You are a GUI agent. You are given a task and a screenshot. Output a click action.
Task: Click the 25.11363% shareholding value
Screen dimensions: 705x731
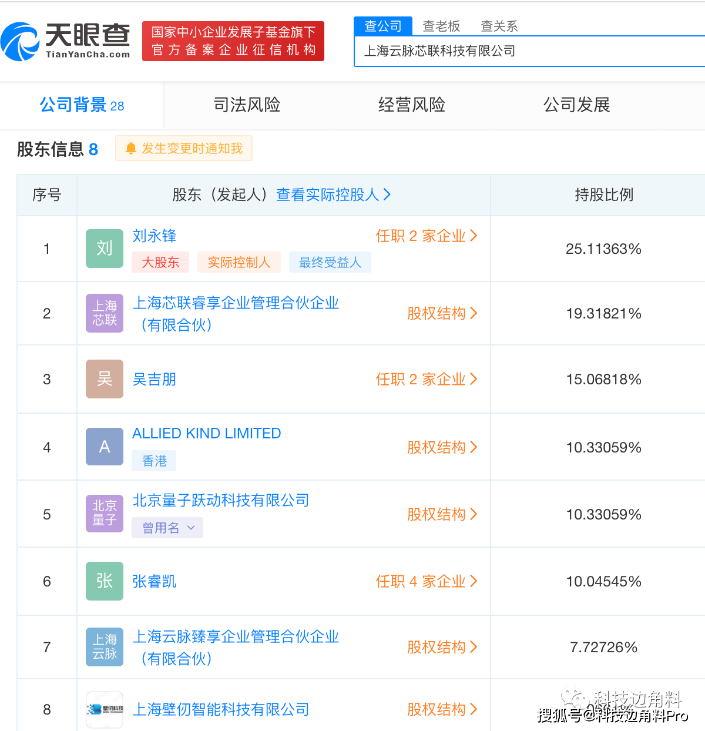pyautogui.click(x=603, y=249)
